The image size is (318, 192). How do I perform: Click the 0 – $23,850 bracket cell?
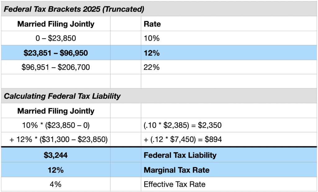click(56, 39)
